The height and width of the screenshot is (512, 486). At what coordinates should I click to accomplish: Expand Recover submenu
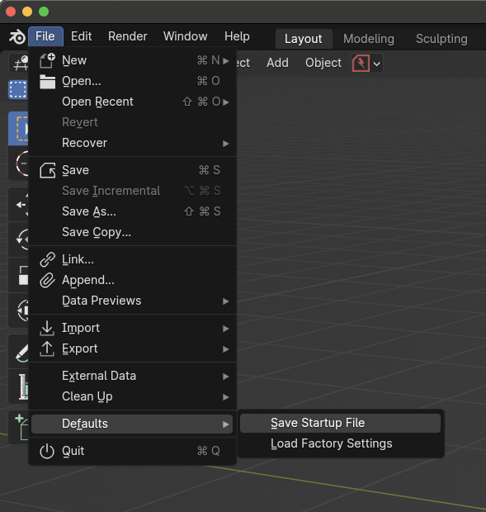click(226, 144)
